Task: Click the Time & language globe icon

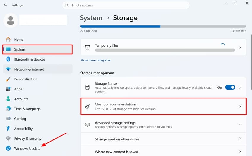Action: tap(8, 109)
